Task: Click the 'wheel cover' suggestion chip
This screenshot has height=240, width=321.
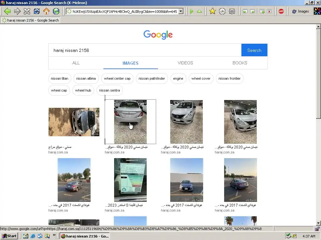Action: click(201, 78)
